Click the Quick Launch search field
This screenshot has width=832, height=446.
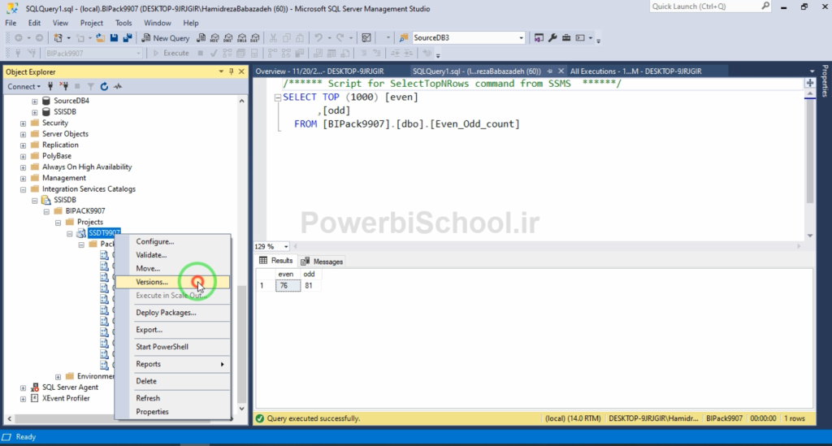(707, 7)
